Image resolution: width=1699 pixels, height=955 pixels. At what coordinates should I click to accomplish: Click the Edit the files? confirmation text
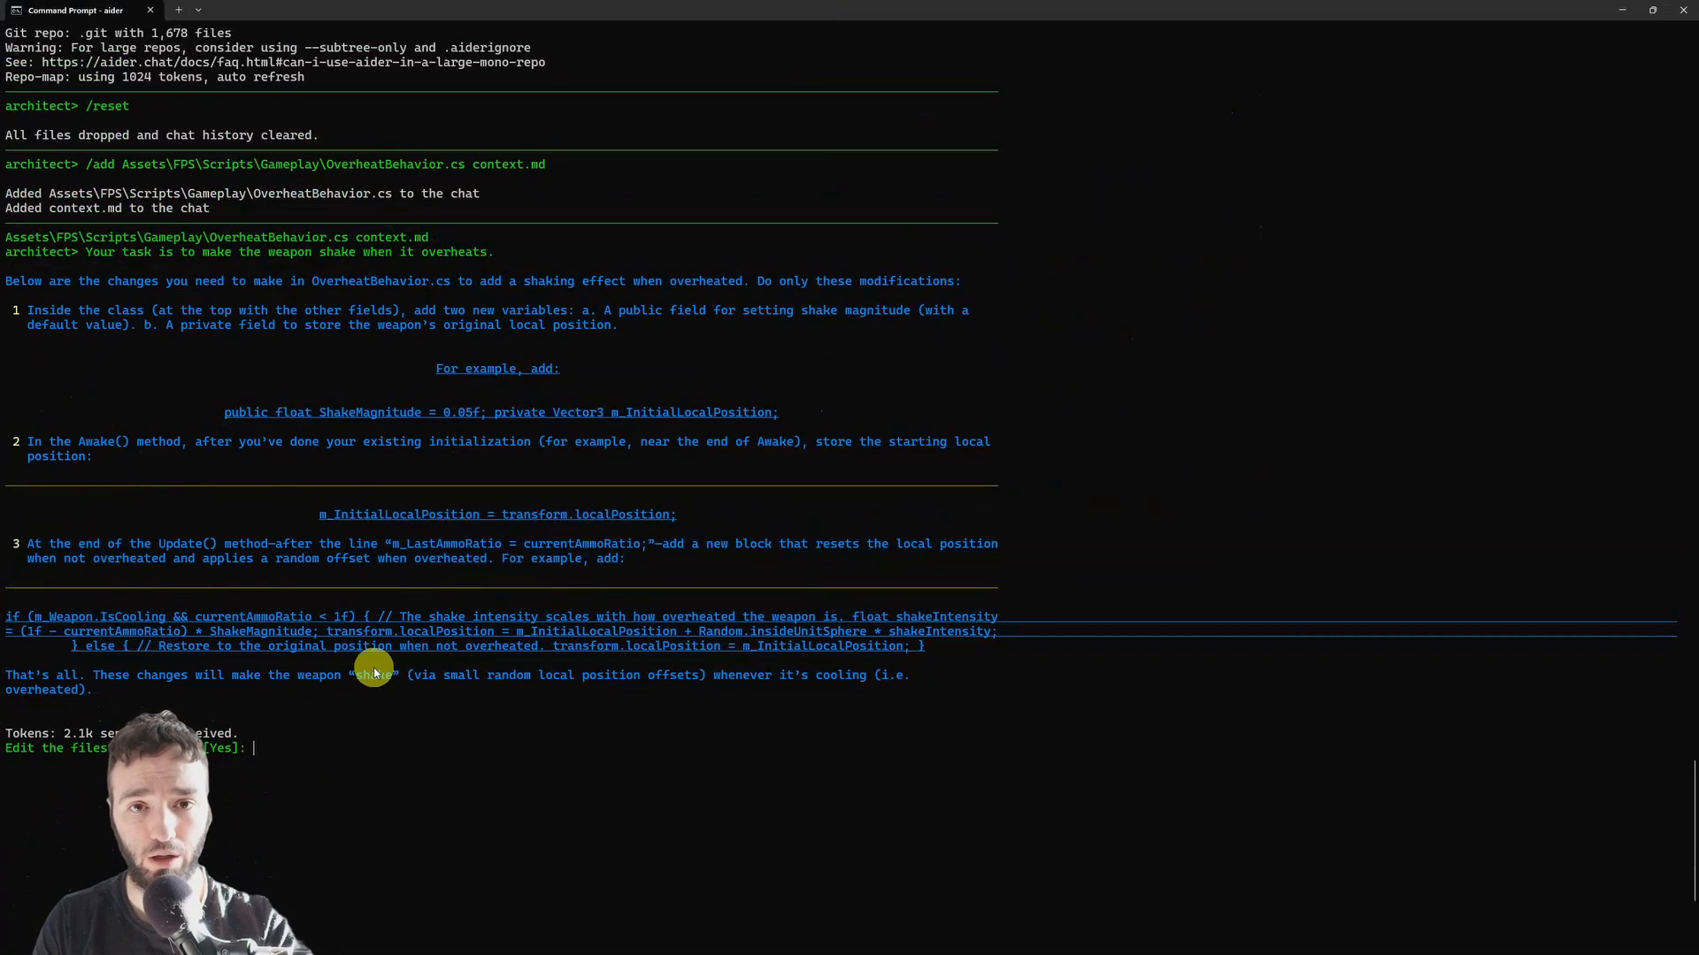click(x=58, y=747)
